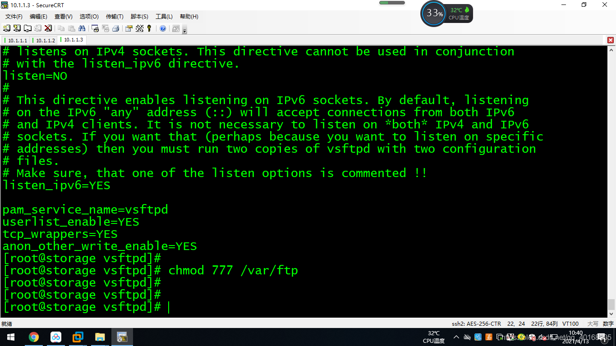This screenshot has height=346, width=616.
Task: Click the terminal vertical scrollbar thumb
Action: click(611, 304)
